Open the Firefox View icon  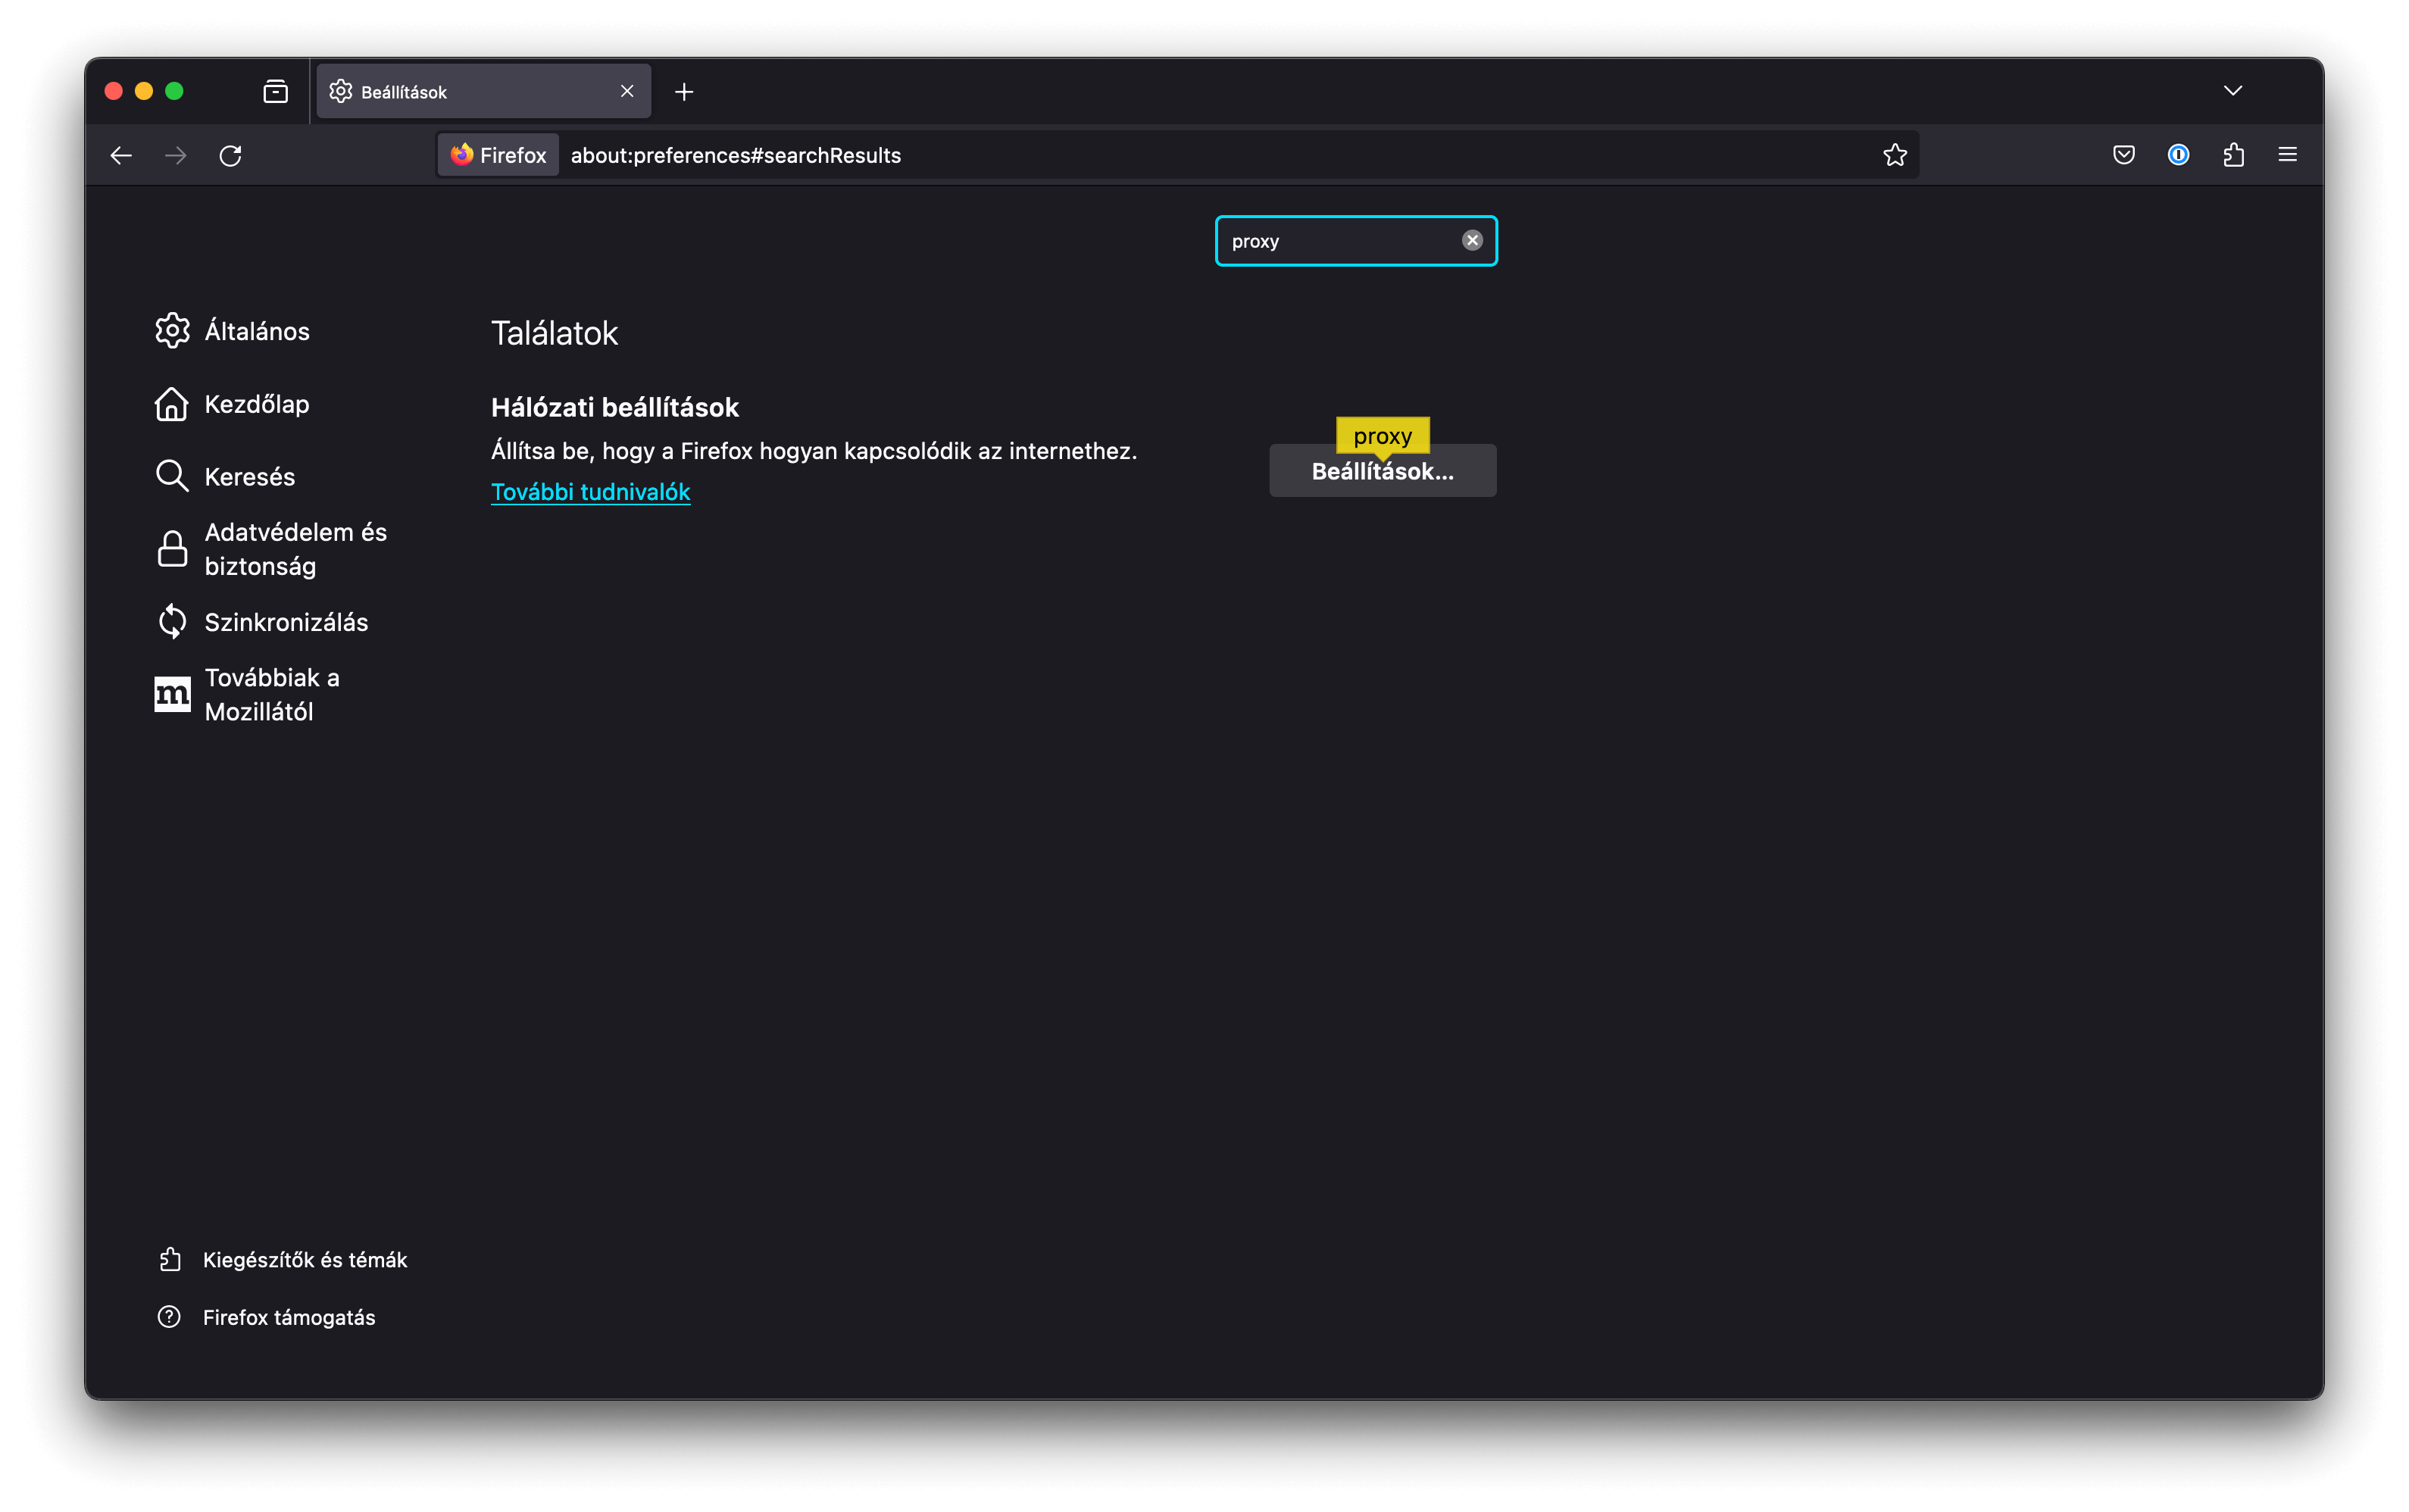275,92
